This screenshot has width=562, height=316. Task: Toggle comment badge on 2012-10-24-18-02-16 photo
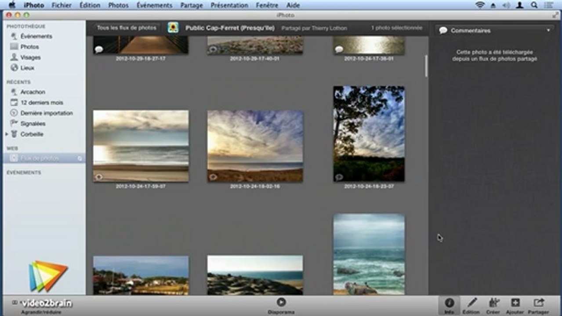coord(213,177)
